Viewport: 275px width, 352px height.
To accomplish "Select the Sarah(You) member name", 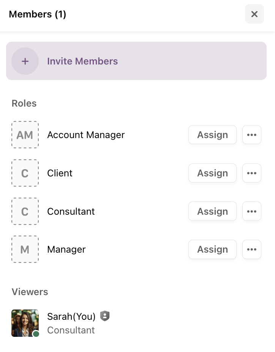I will pyautogui.click(x=71, y=316).
